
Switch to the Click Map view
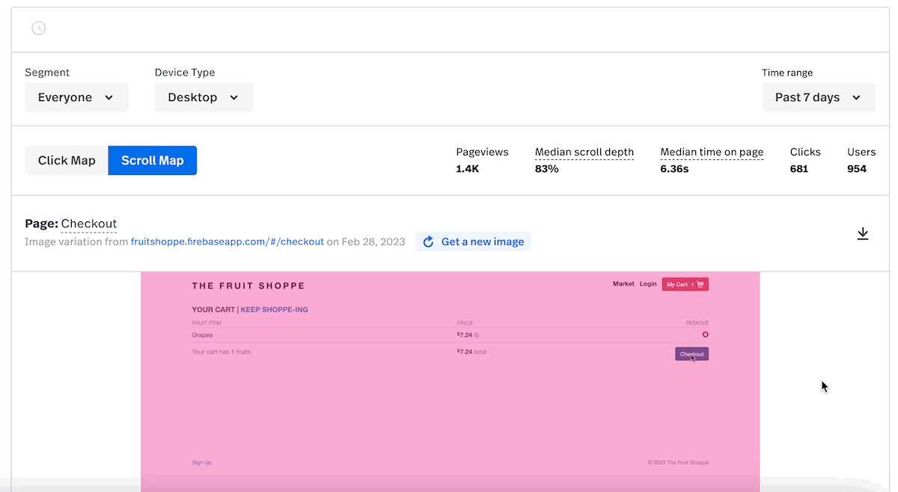point(66,160)
